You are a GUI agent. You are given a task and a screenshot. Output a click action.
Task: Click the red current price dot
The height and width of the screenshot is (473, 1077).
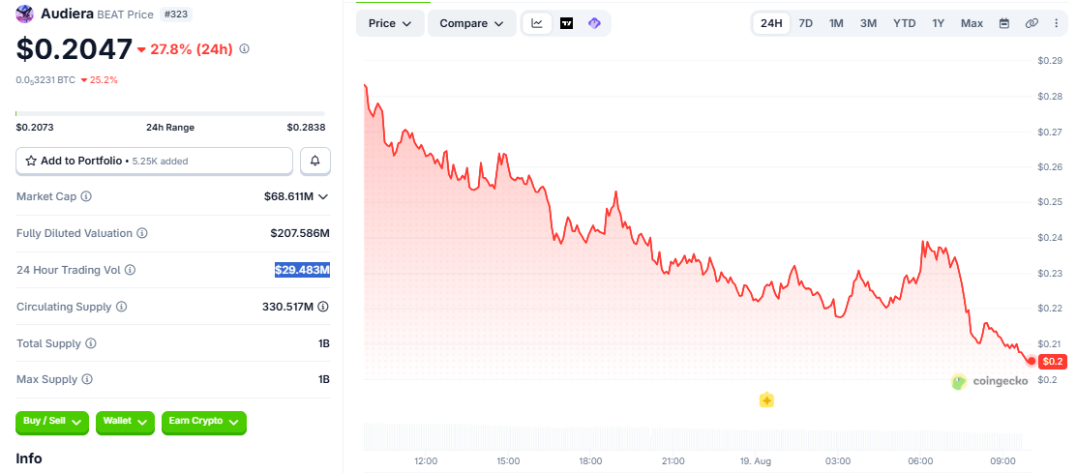1031,361
